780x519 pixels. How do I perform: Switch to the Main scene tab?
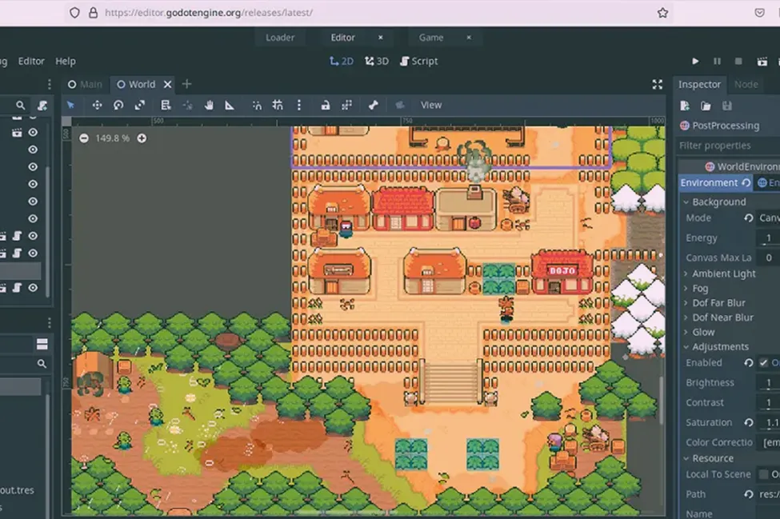click(x=85, y=83)
